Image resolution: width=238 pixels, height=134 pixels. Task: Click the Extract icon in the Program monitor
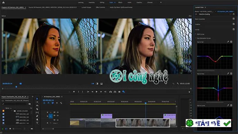coord(115,92)
